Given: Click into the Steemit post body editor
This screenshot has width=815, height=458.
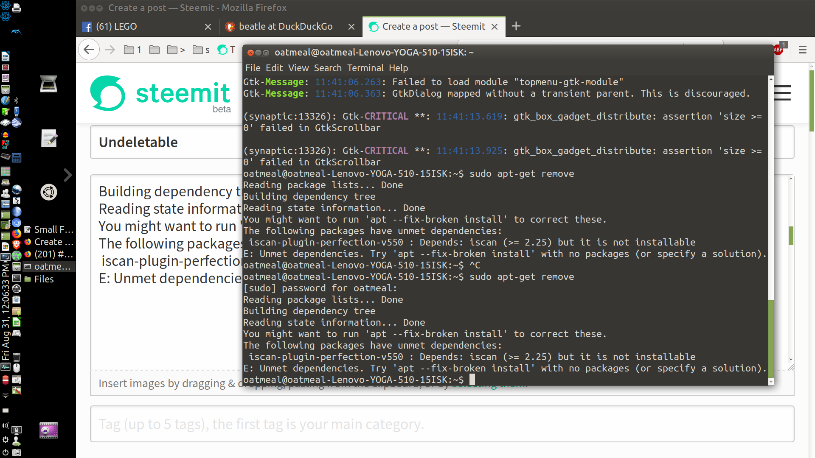Looking at the screenshot, I should point(166,271).
